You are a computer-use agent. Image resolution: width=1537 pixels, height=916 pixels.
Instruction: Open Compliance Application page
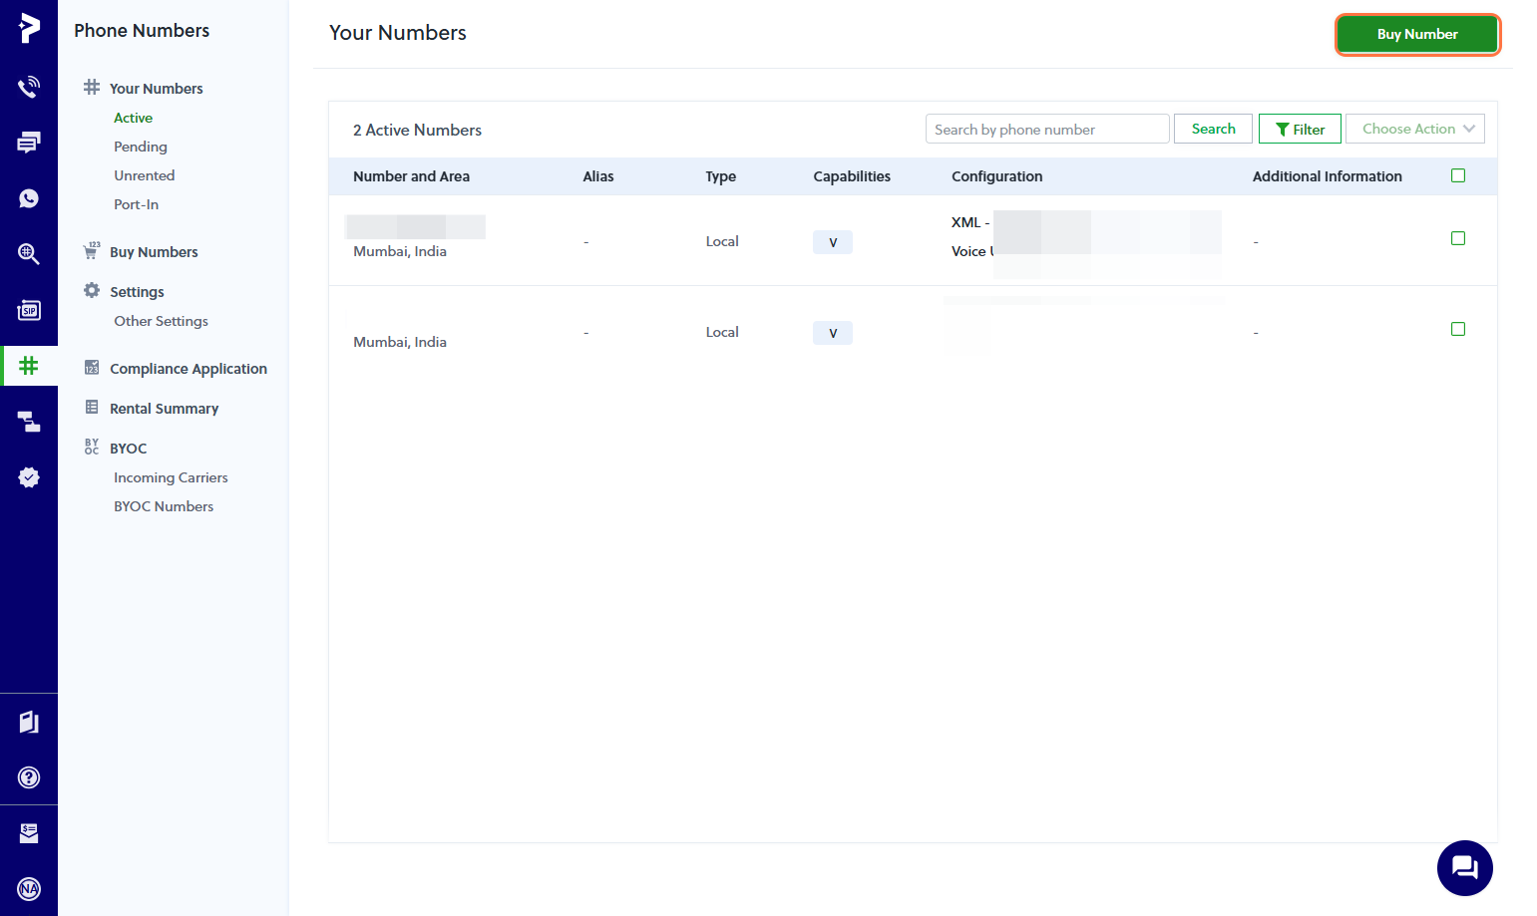pos(189,369)
